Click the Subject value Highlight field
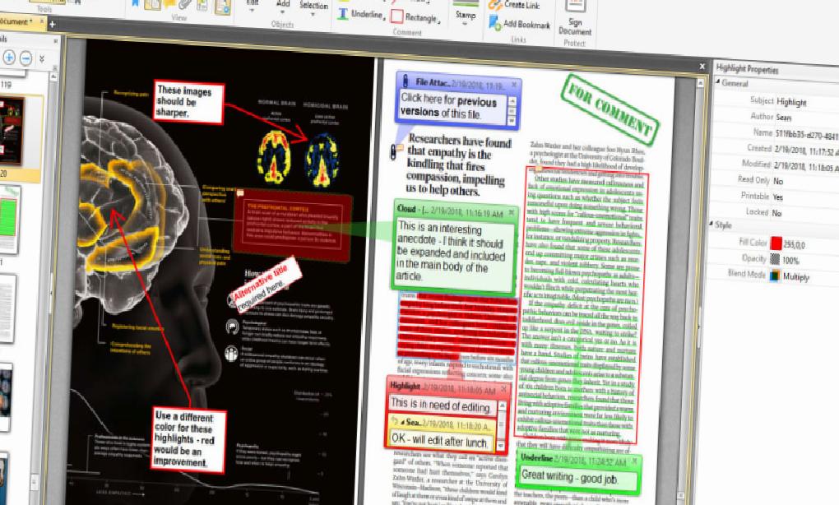 pos(791,102)
